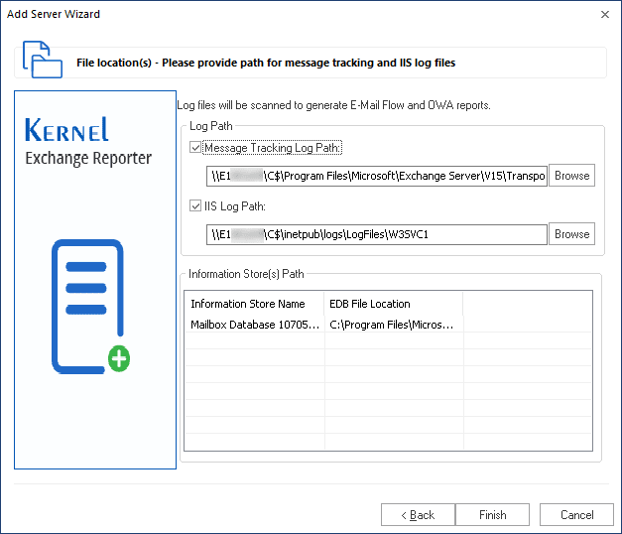Click the Log files will be scanned text
622x534 pixels.
(333, 105)
